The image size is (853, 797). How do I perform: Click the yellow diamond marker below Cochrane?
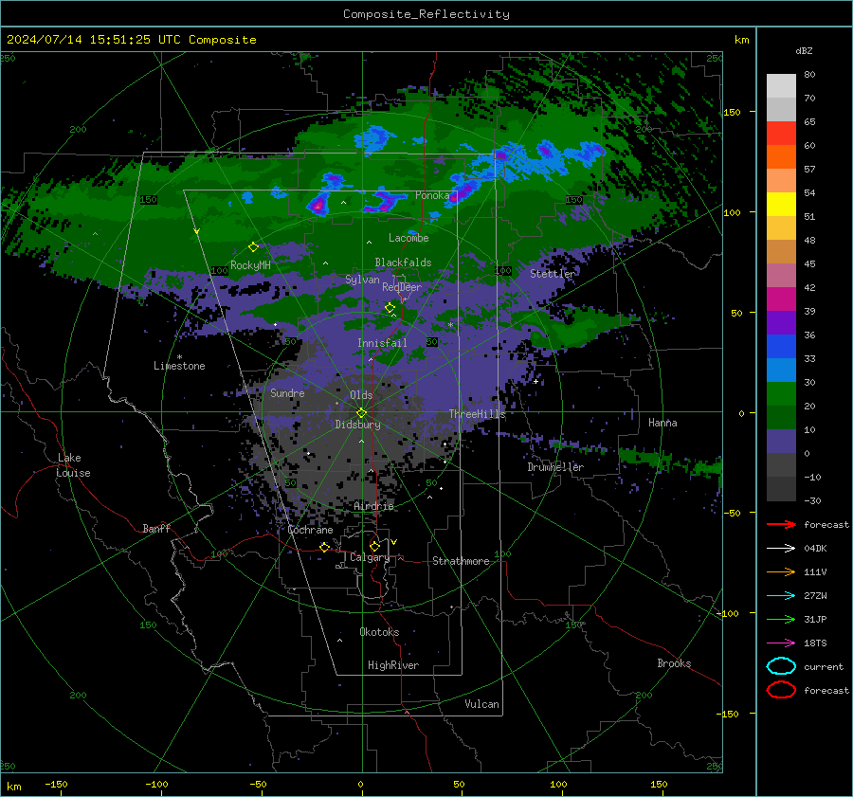point(324,547)
